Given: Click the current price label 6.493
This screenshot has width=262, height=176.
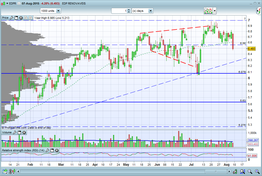Looking at the screenshot, I should click(251, 49).
